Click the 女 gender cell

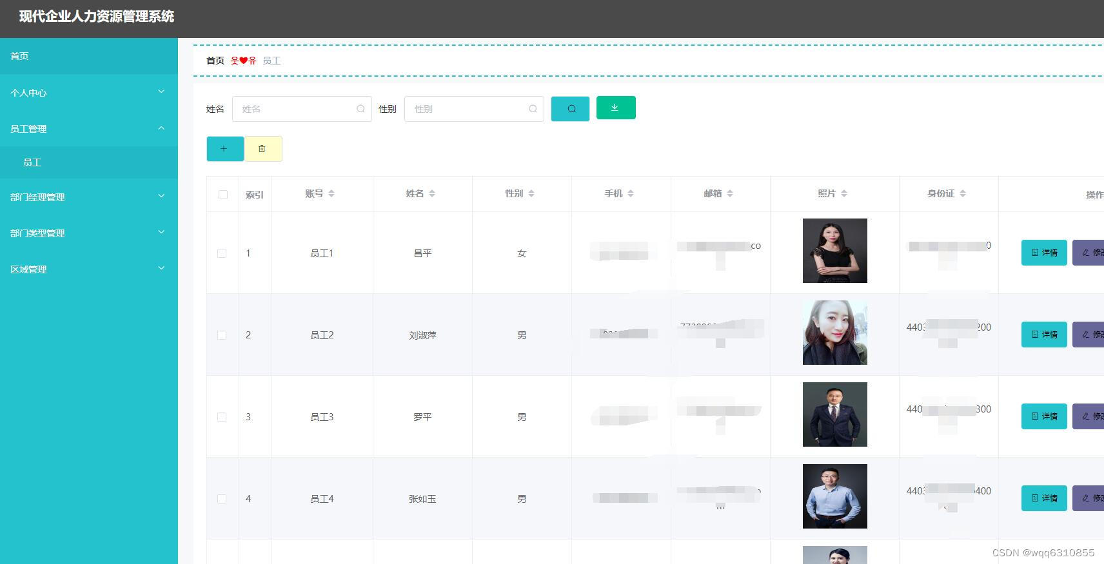pyautogui.click(x=522, y=253)
